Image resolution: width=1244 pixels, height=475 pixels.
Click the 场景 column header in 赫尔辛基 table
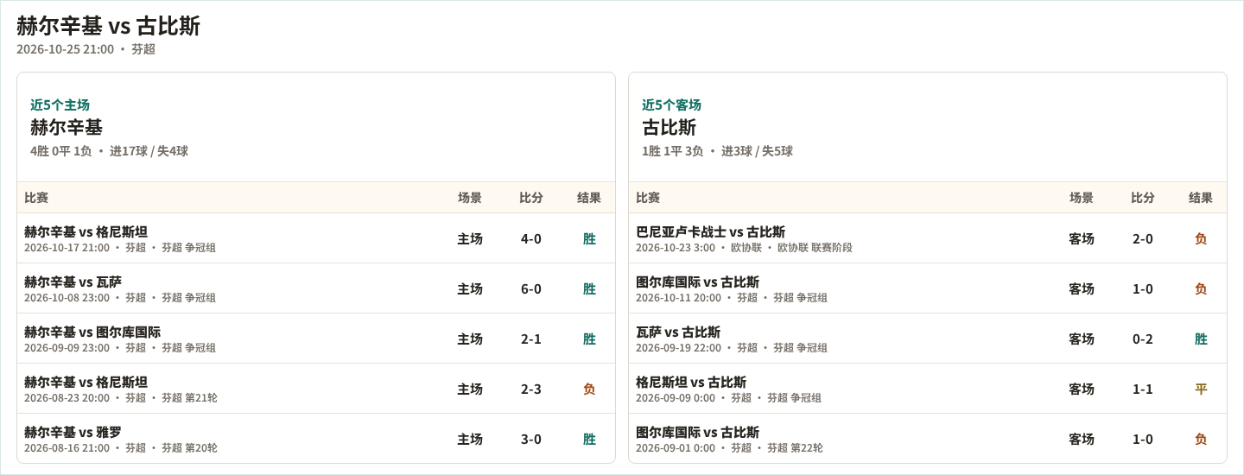coord(470,198)
